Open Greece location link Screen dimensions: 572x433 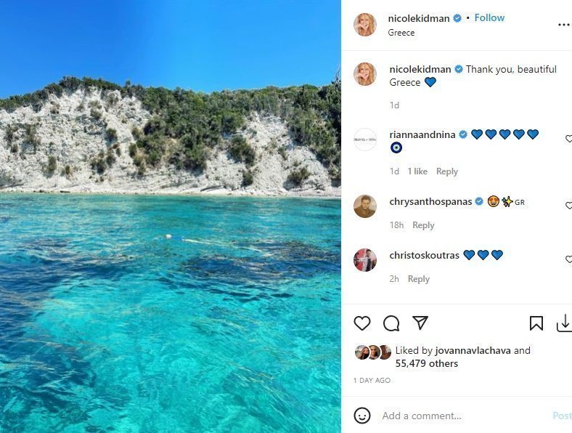pos(401,33)
